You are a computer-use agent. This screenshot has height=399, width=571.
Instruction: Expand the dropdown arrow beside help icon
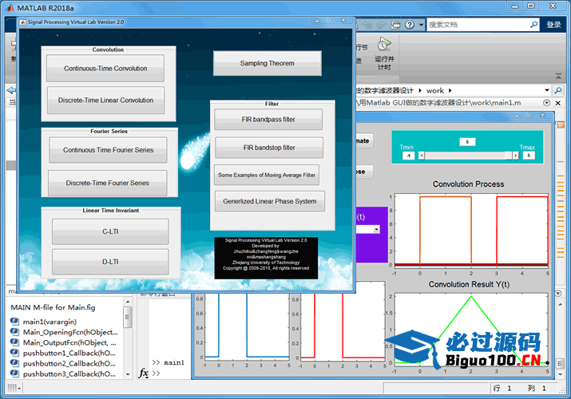[x=422, y=25]
